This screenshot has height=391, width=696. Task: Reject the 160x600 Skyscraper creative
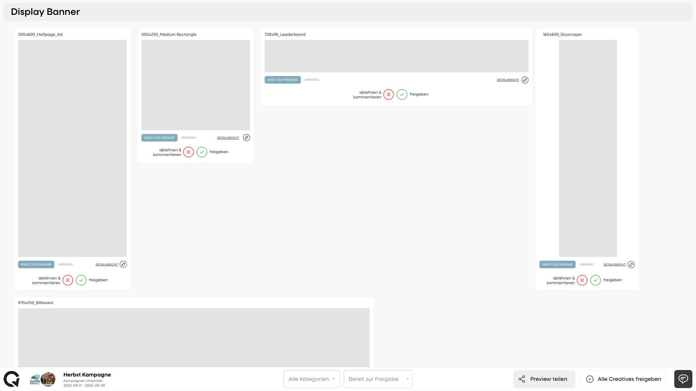click(582, 280)
